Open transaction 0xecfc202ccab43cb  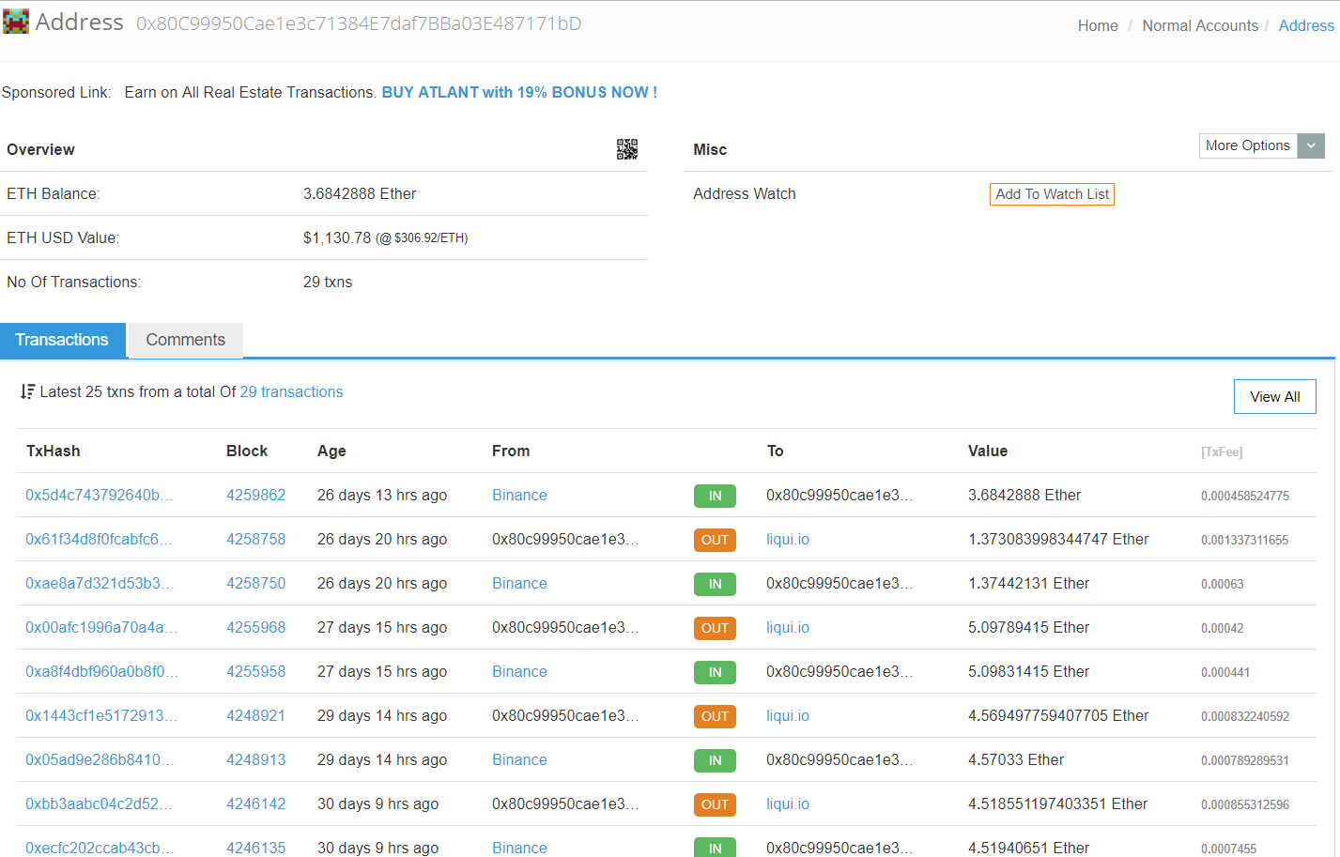[x=100, y=848]
